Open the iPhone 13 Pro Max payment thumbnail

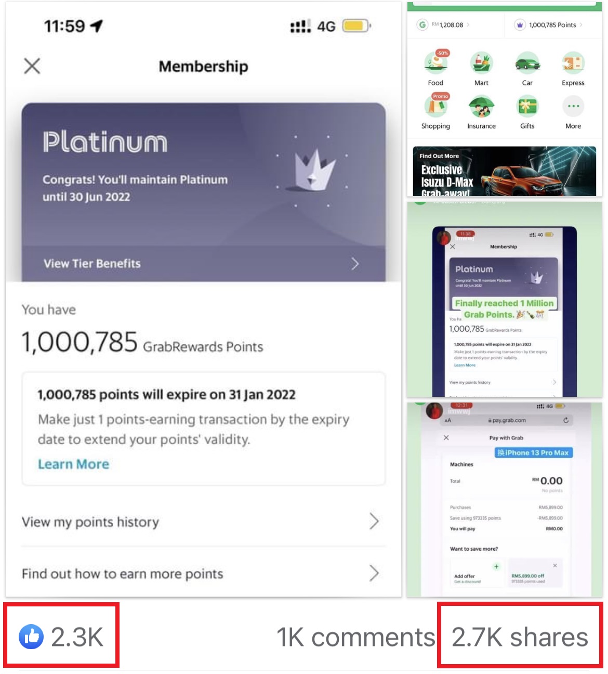[504, 499]
